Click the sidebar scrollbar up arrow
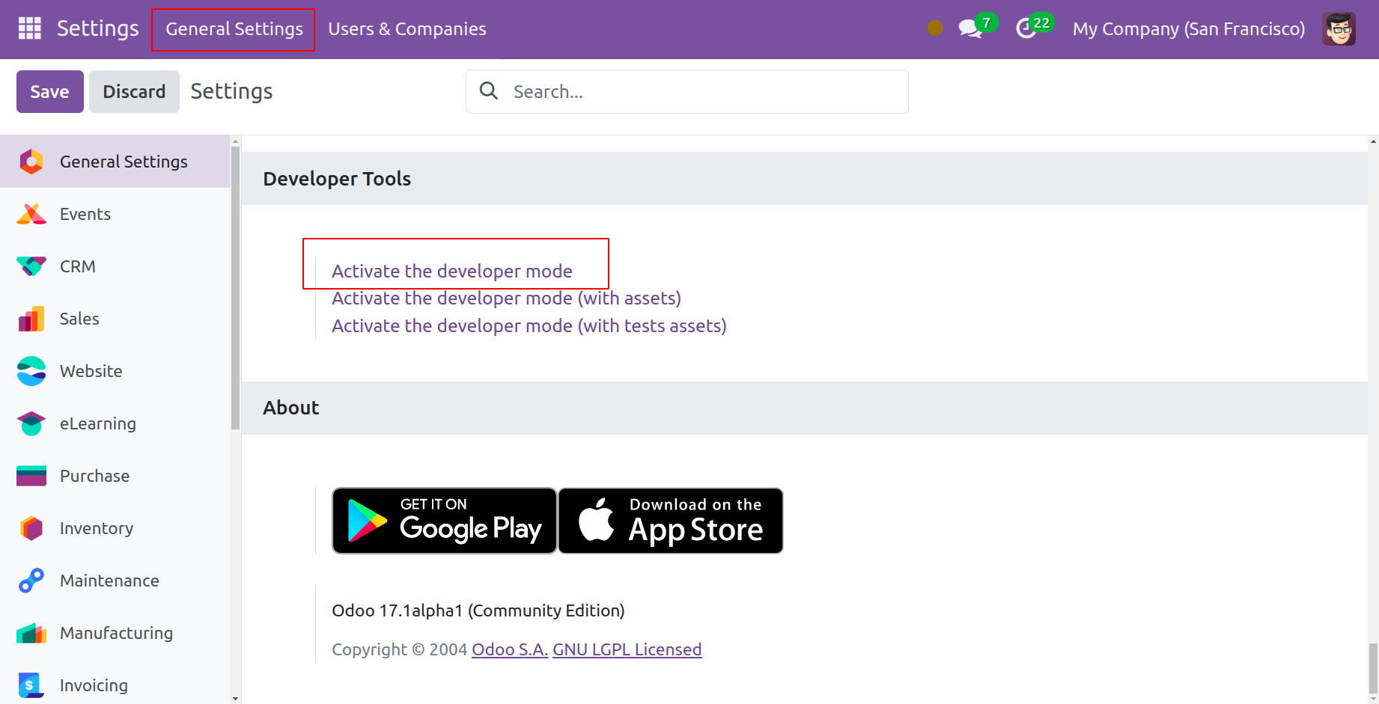 point(236,141)
